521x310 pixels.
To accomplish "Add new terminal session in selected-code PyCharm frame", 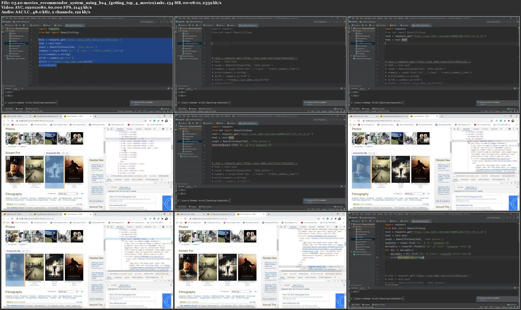I will click(x=22, y=88).
